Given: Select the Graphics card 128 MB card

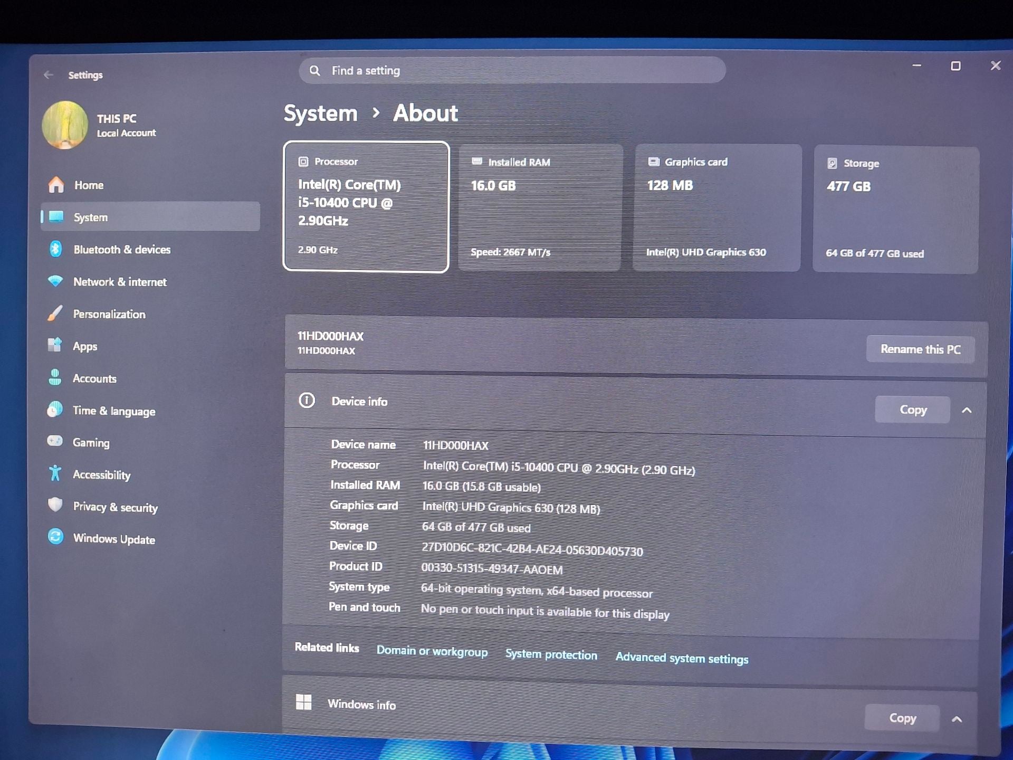Looking at the screenshot, I should tap(718, 208).
